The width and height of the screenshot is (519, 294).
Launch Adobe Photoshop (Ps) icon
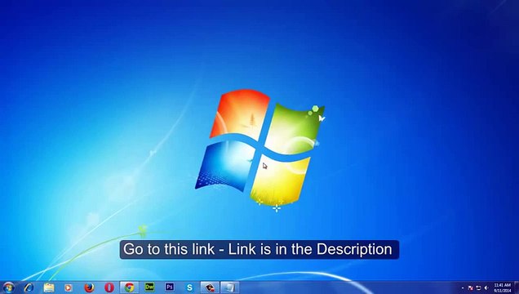pyautogui.click(x=170, y=287)
